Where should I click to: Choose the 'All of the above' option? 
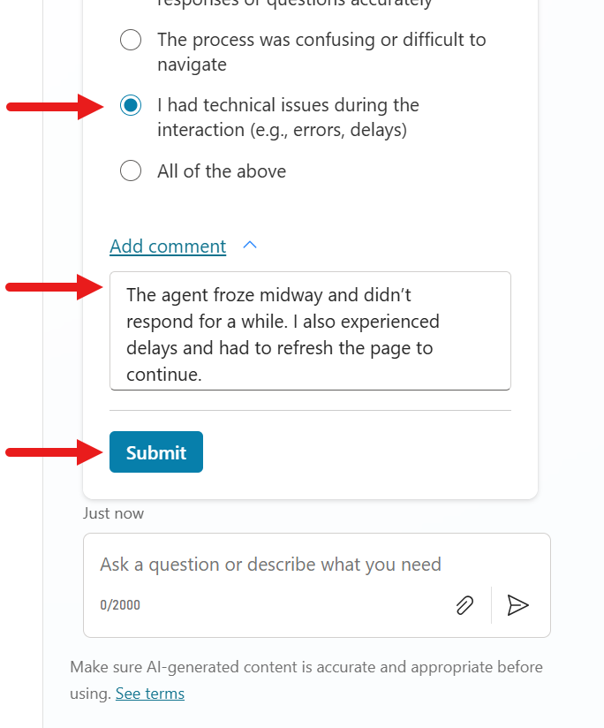pyautogui.click(x=130, y=171)
